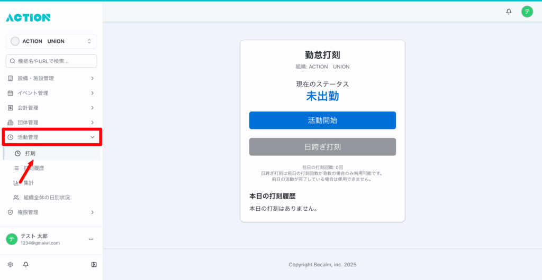Open 集計 page from sidebar
The height and width of the screenshot is (280, 542).
[x=29, y=183]
